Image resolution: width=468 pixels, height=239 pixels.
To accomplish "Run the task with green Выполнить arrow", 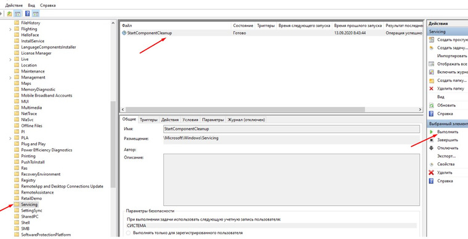I will (x=431, y=131).
